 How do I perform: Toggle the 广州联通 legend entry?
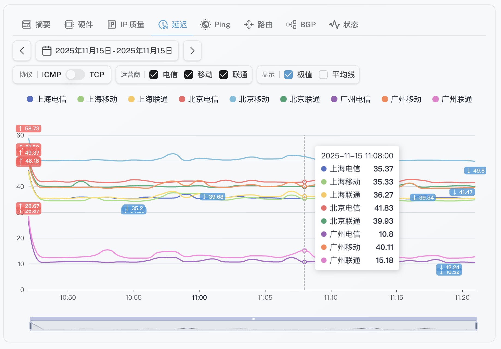tap(452, 99)
